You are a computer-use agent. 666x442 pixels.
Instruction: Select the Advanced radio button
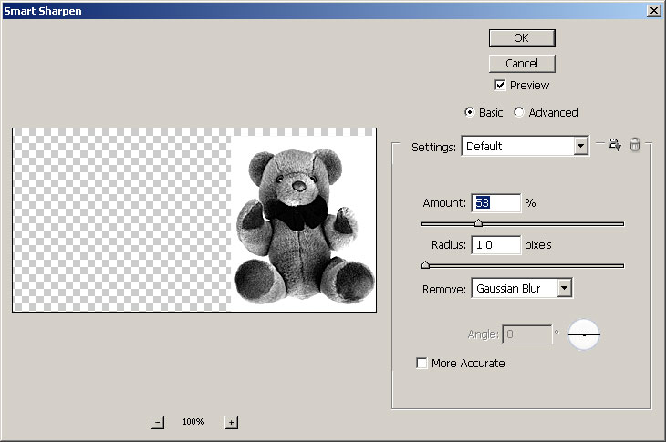[518, 112]
